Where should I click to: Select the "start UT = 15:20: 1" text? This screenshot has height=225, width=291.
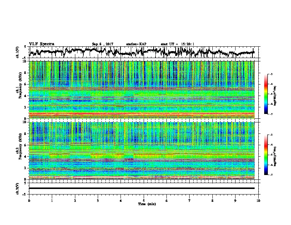pos(177,44)
